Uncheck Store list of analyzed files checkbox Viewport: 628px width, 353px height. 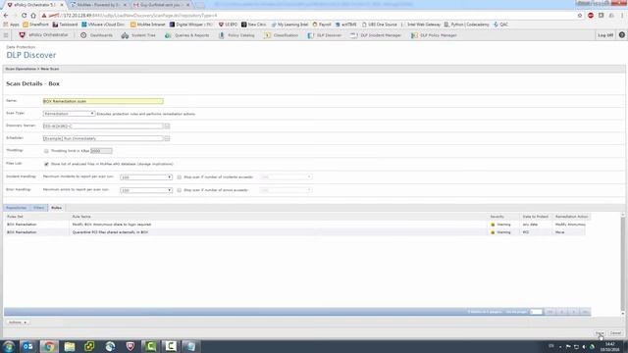point(46,164)
